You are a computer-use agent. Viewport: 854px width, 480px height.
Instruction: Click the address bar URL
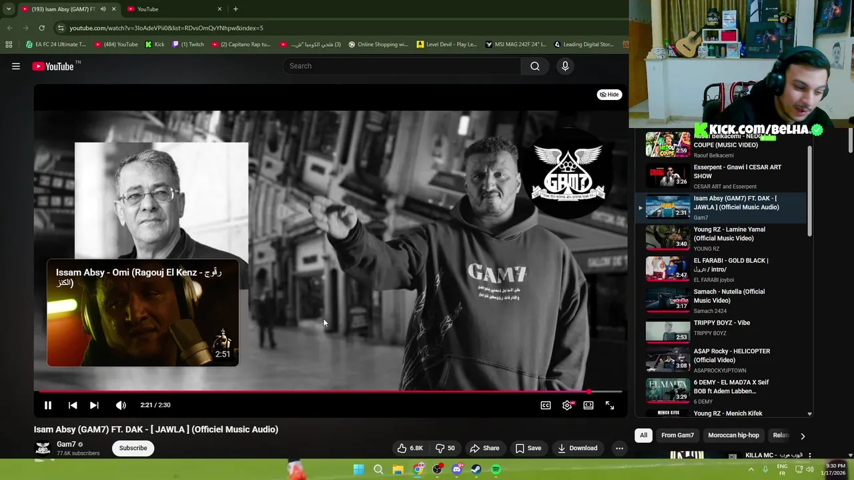(166, 28)
